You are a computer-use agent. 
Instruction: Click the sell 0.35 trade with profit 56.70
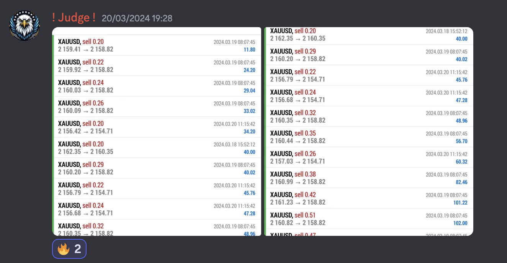(x=369, y=137)
